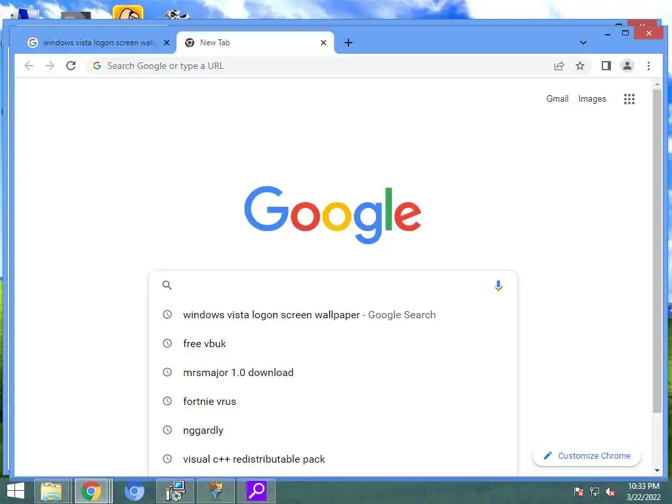Open the Chrome profile avatar menu
This screenshot has width=672, height=504.
coord(627,66)
